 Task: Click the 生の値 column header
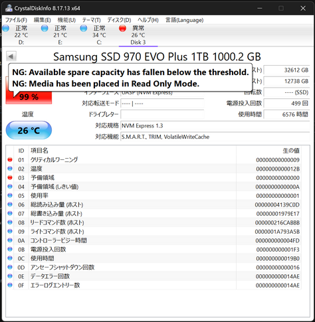click(x=291, y=151)
